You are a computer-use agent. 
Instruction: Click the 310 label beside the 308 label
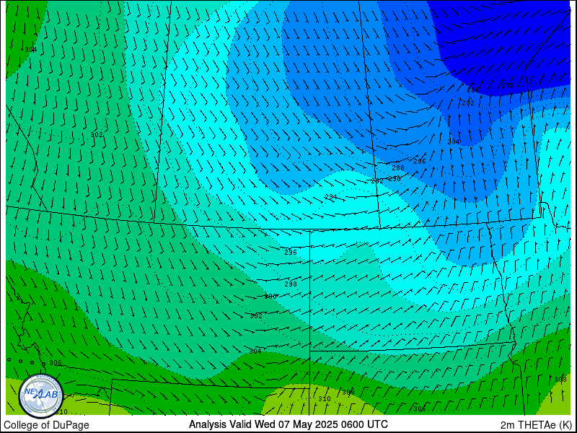324,399
